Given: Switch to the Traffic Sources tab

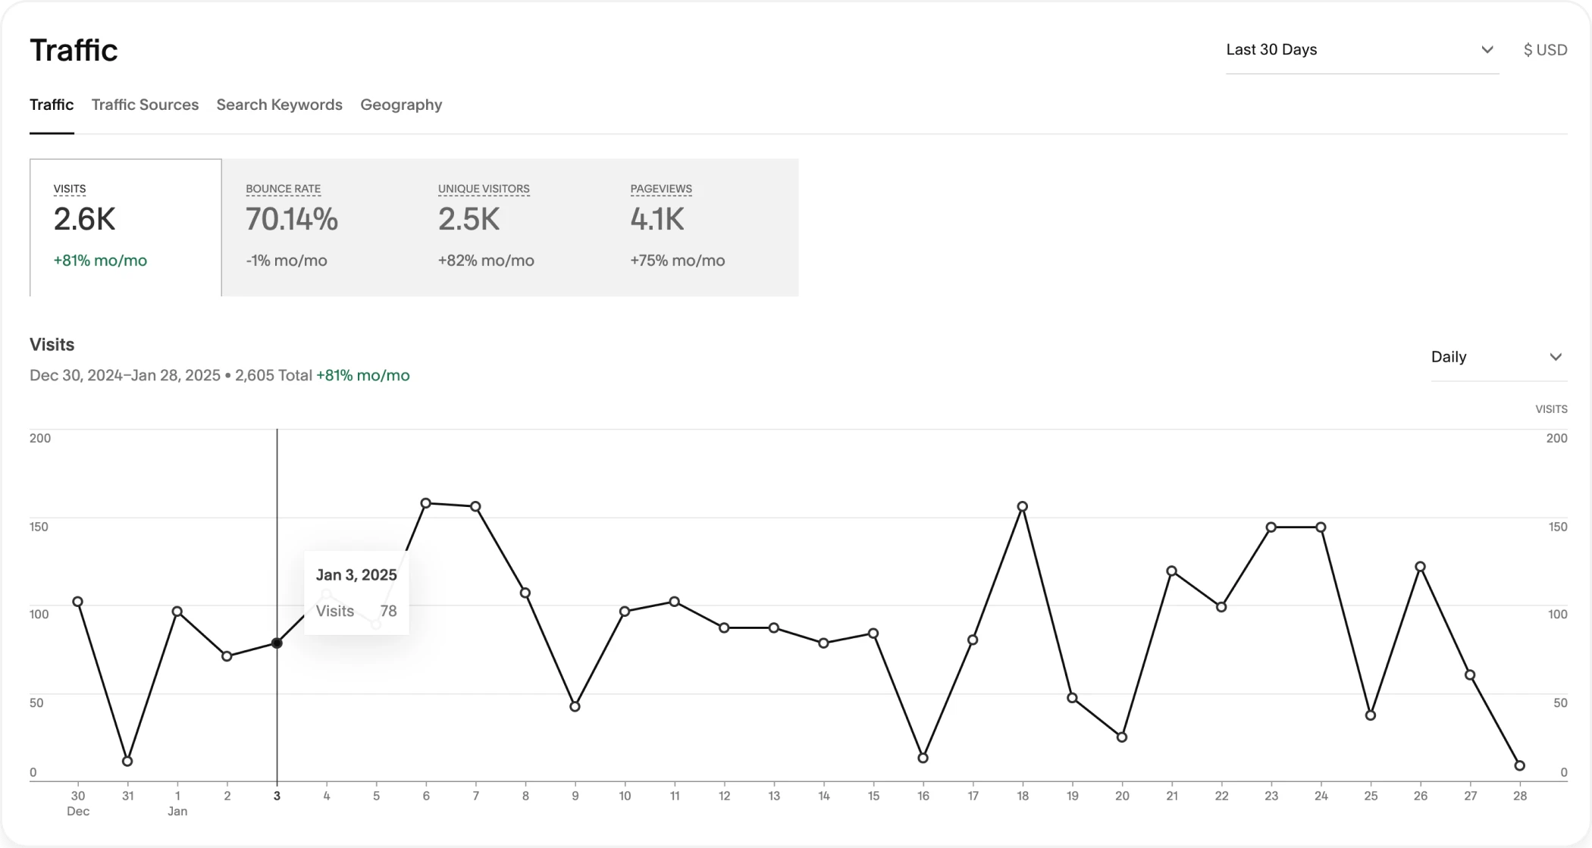Looking at the screenshot, I should (145, 105).
